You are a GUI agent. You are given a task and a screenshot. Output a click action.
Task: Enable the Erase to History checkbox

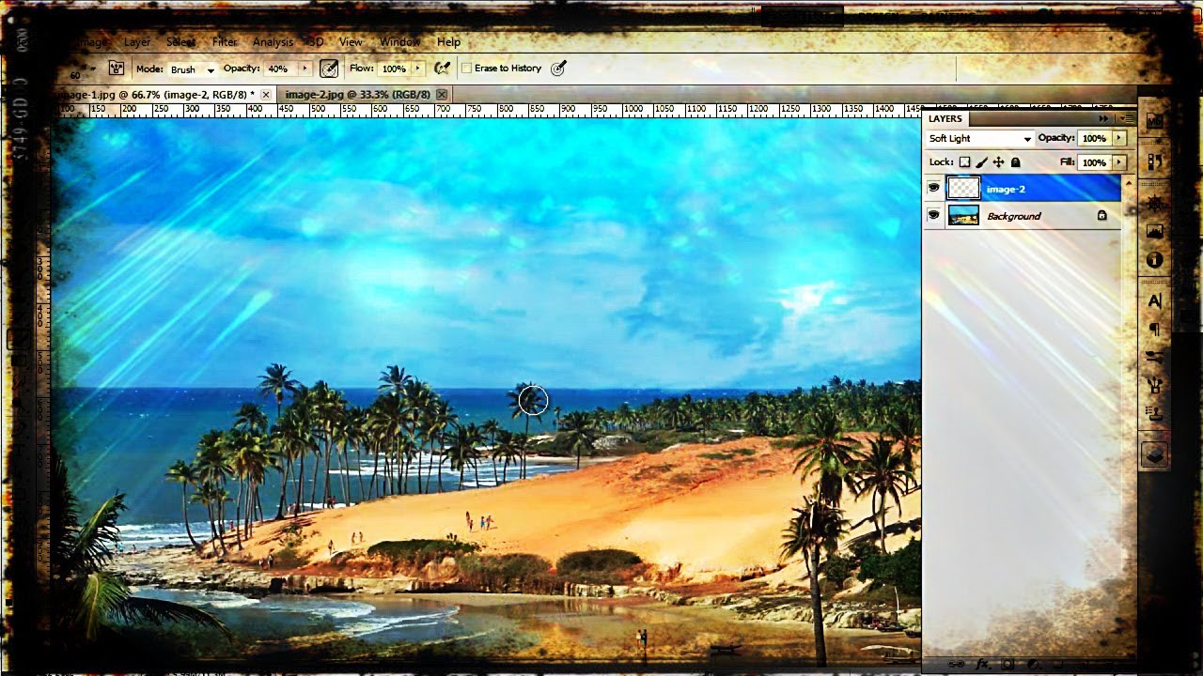pyautogui.click(x=466, y=69)
